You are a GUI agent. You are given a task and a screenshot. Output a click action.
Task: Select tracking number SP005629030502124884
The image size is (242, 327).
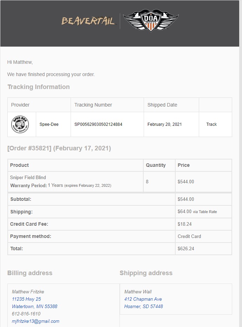[98, 124]
